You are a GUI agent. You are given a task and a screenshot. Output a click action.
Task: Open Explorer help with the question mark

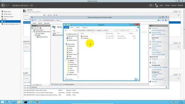point(138,27)
